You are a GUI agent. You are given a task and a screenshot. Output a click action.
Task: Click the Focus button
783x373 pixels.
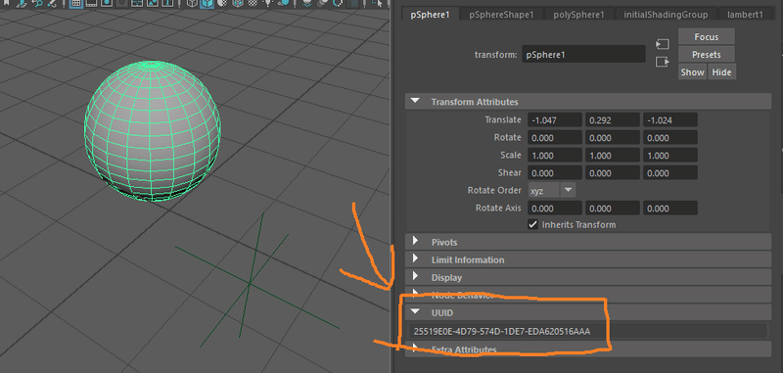pyautogui.click(x=706, y=36)
